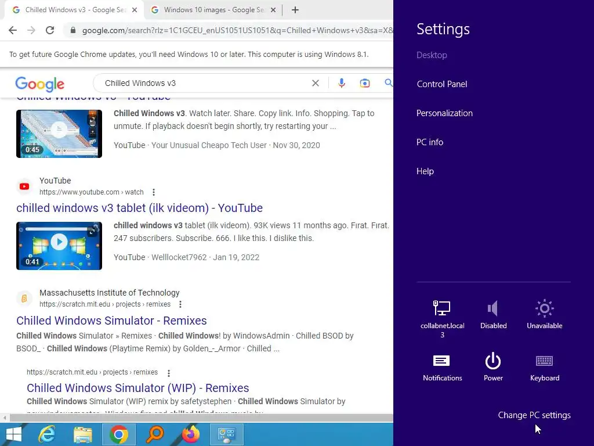Viewport: 594px width, 446px height.
Task: Start voice search with microphone icon
Action: click(341, 83)
